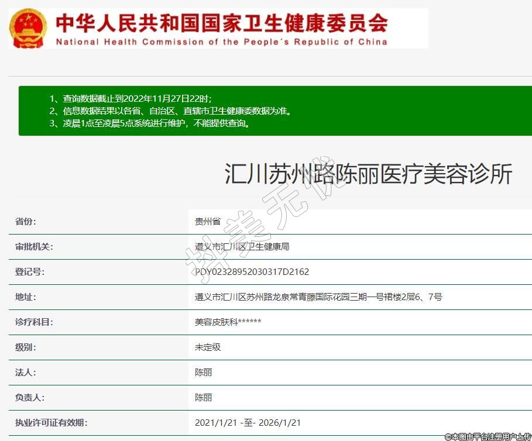Click the 审批机关 row label

pyautogui.click(x=34, y=247)
